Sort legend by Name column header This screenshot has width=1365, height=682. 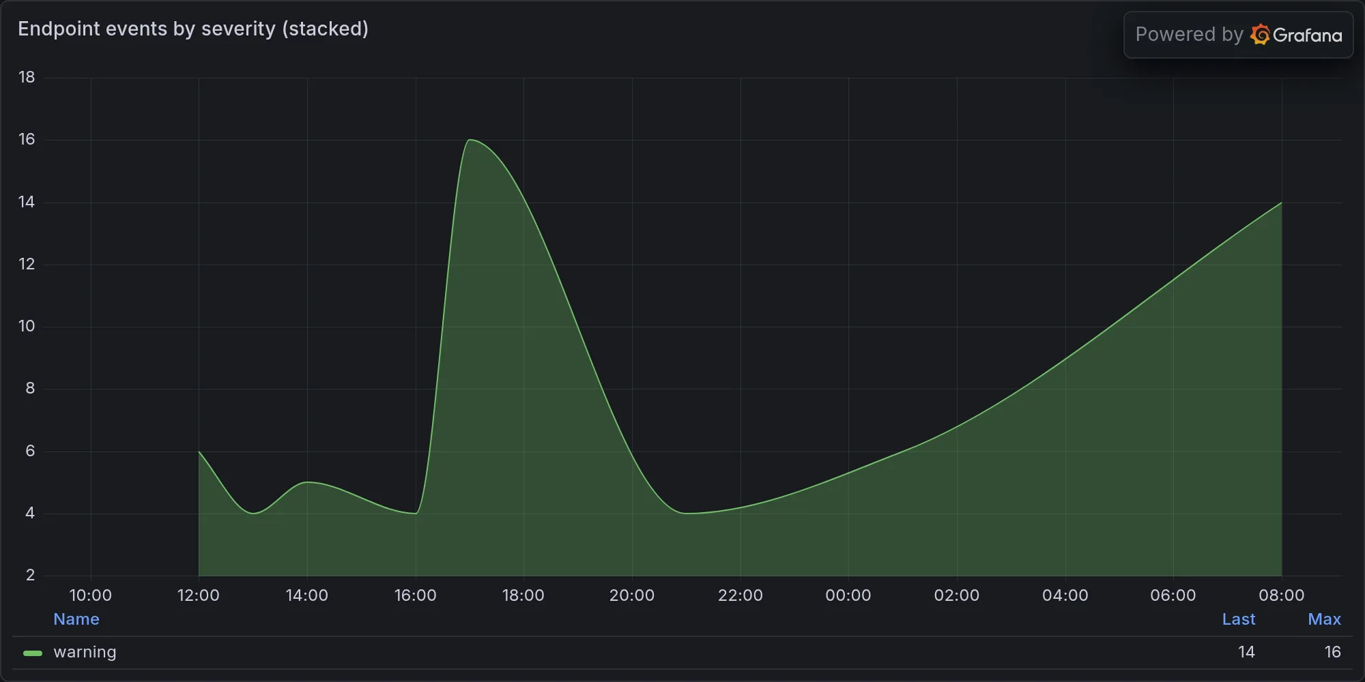[x=76, y=619]
